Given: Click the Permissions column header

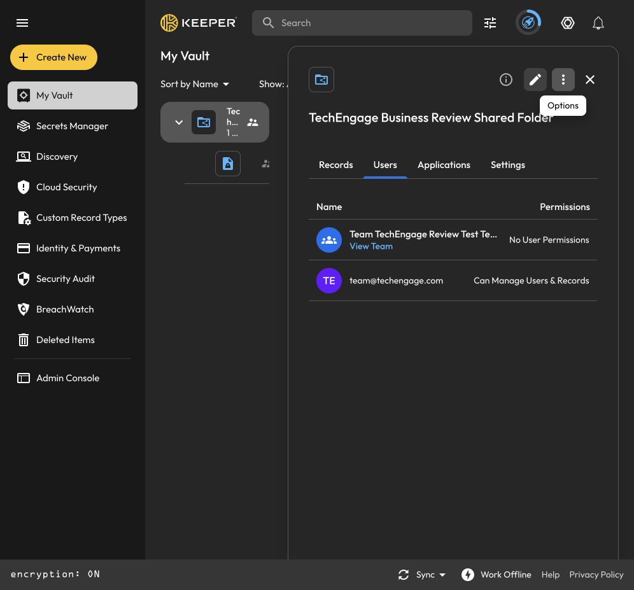Looking at the screenshot, I should 565,207.
